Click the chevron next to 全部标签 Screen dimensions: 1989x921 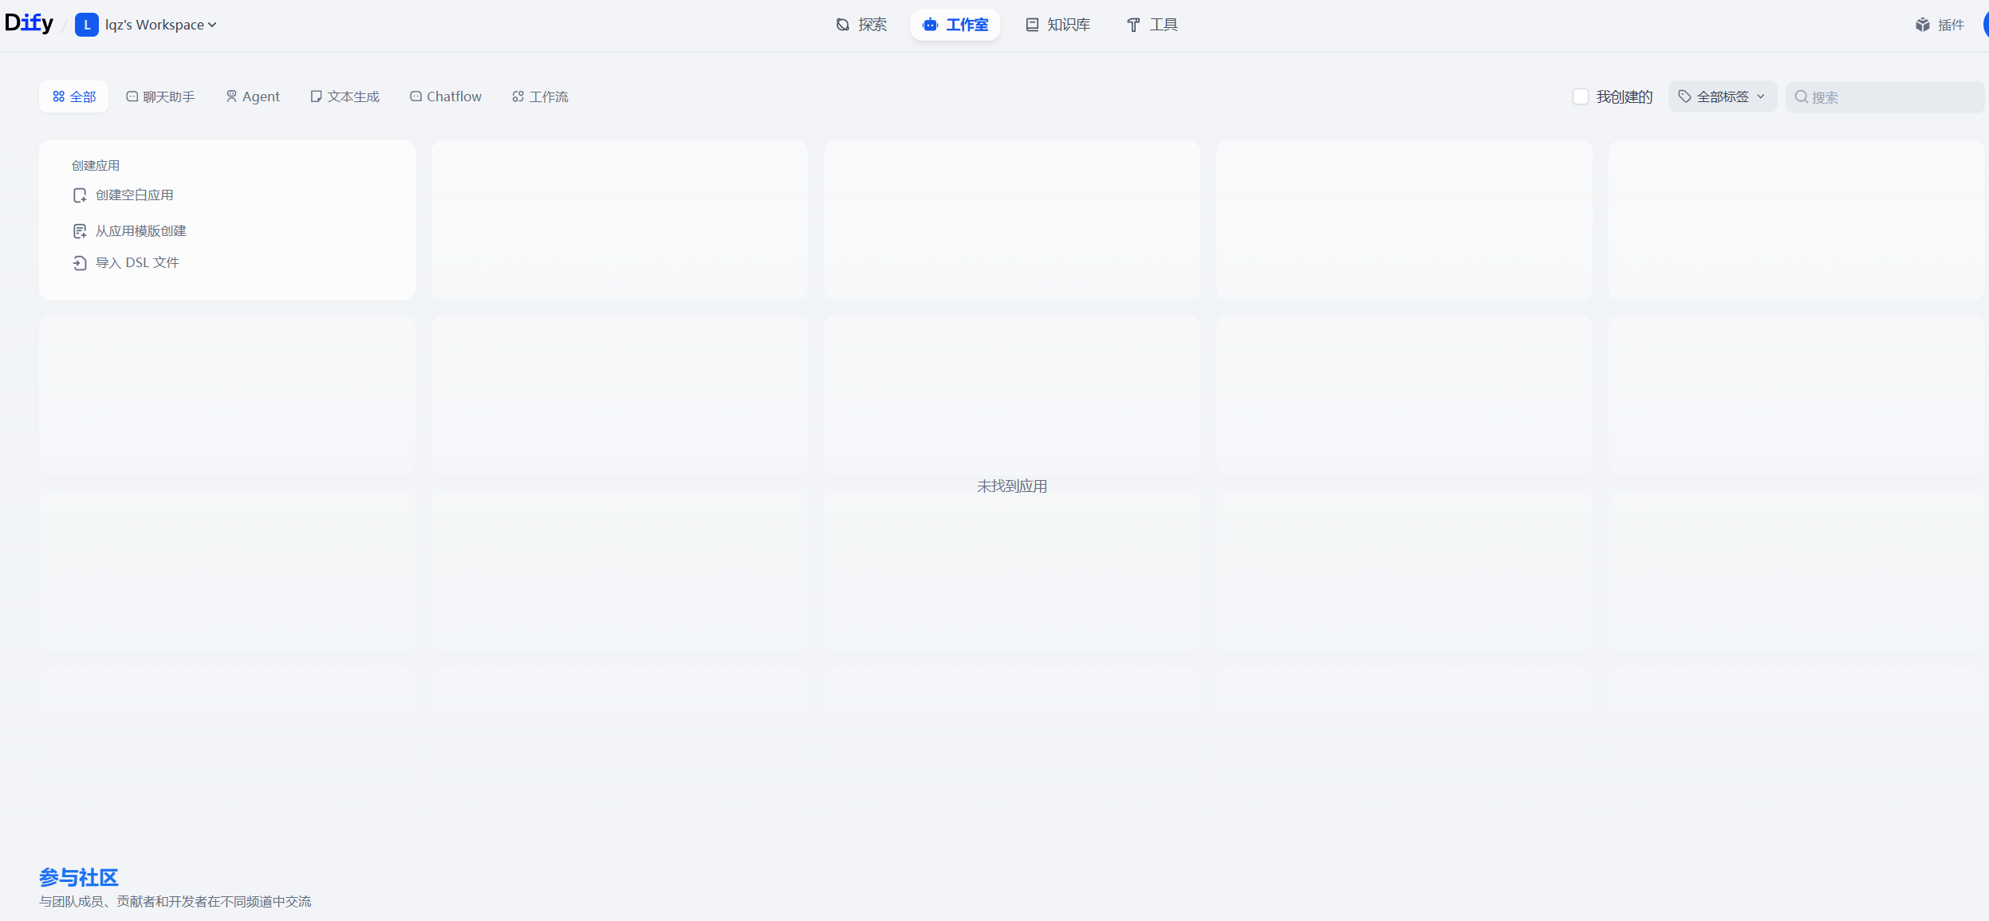point(1761,96)
